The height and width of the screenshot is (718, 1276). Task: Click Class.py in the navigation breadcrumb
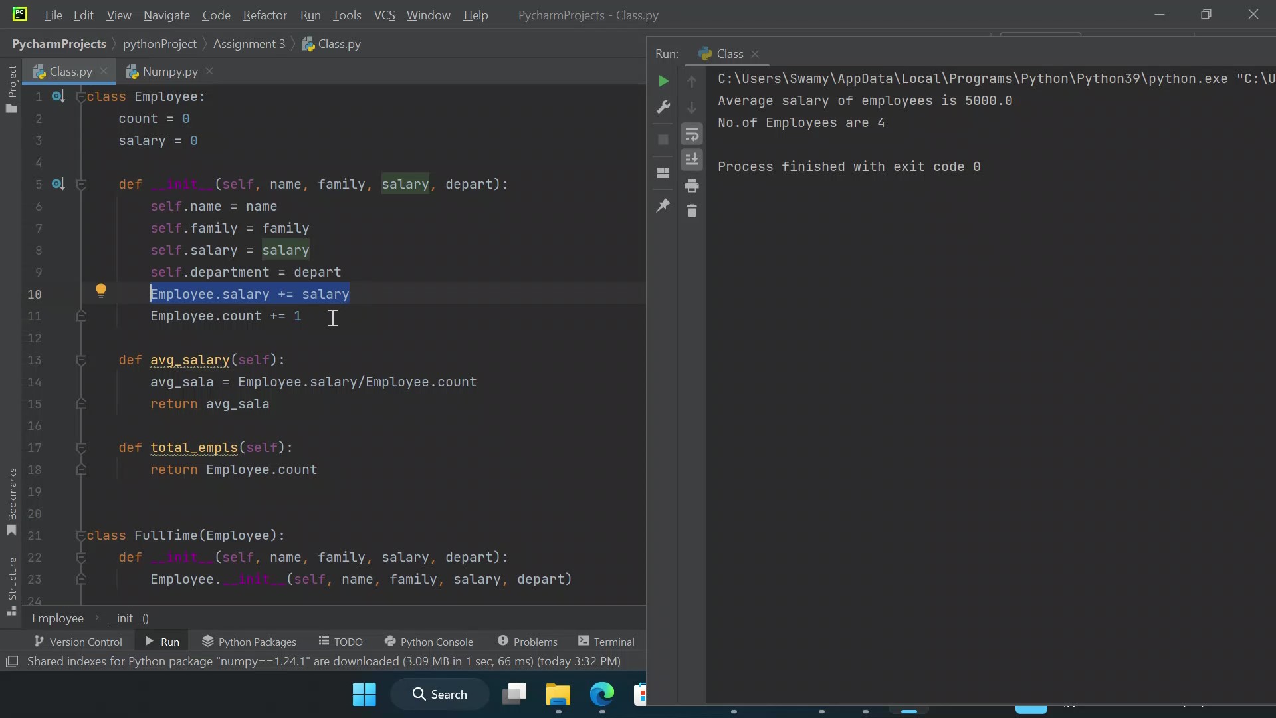332,44
